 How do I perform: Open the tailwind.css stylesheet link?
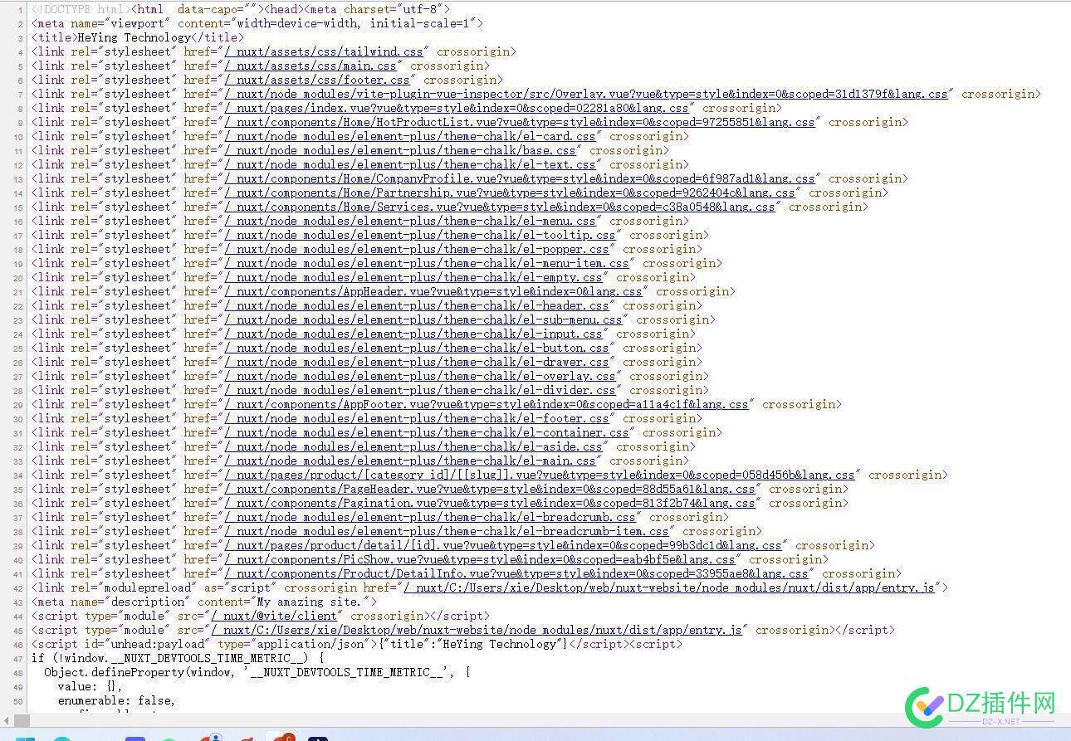click(324, 51)
